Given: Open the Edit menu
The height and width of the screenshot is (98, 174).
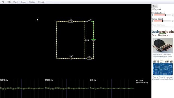Looking at the screenshot, I should click(9, 2).
